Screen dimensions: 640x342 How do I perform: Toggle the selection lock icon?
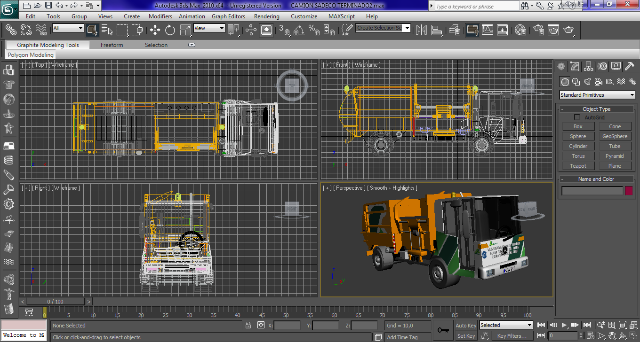(248, 325)
